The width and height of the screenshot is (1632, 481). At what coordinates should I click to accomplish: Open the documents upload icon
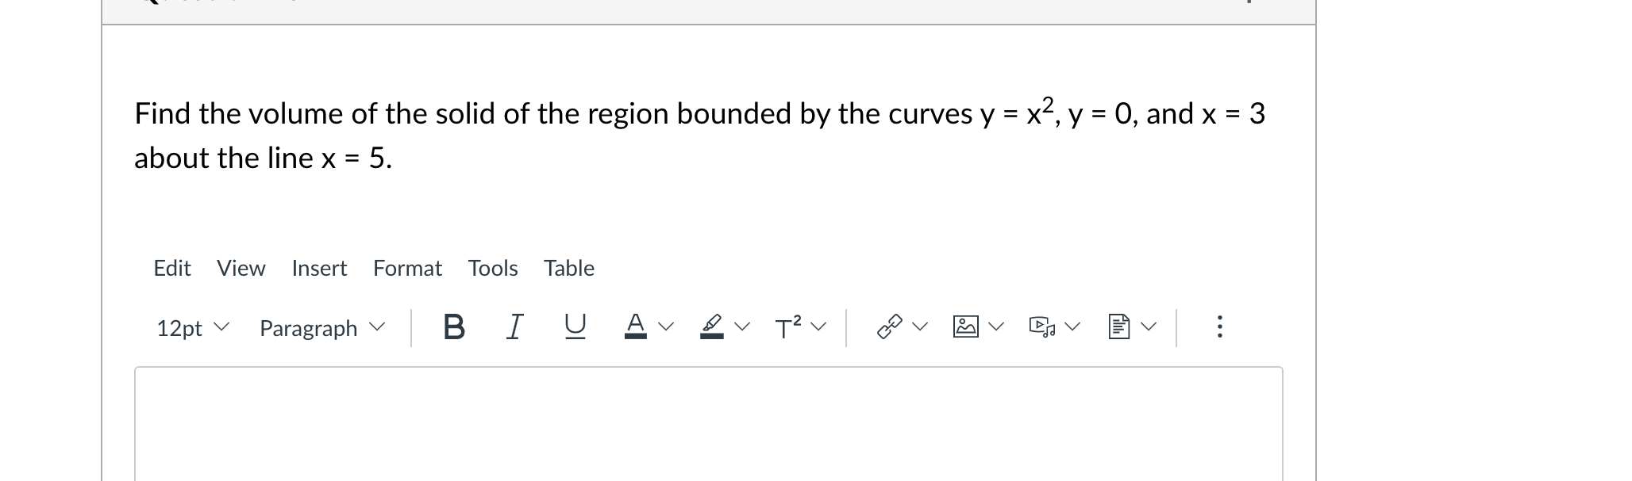point(1119,326)
